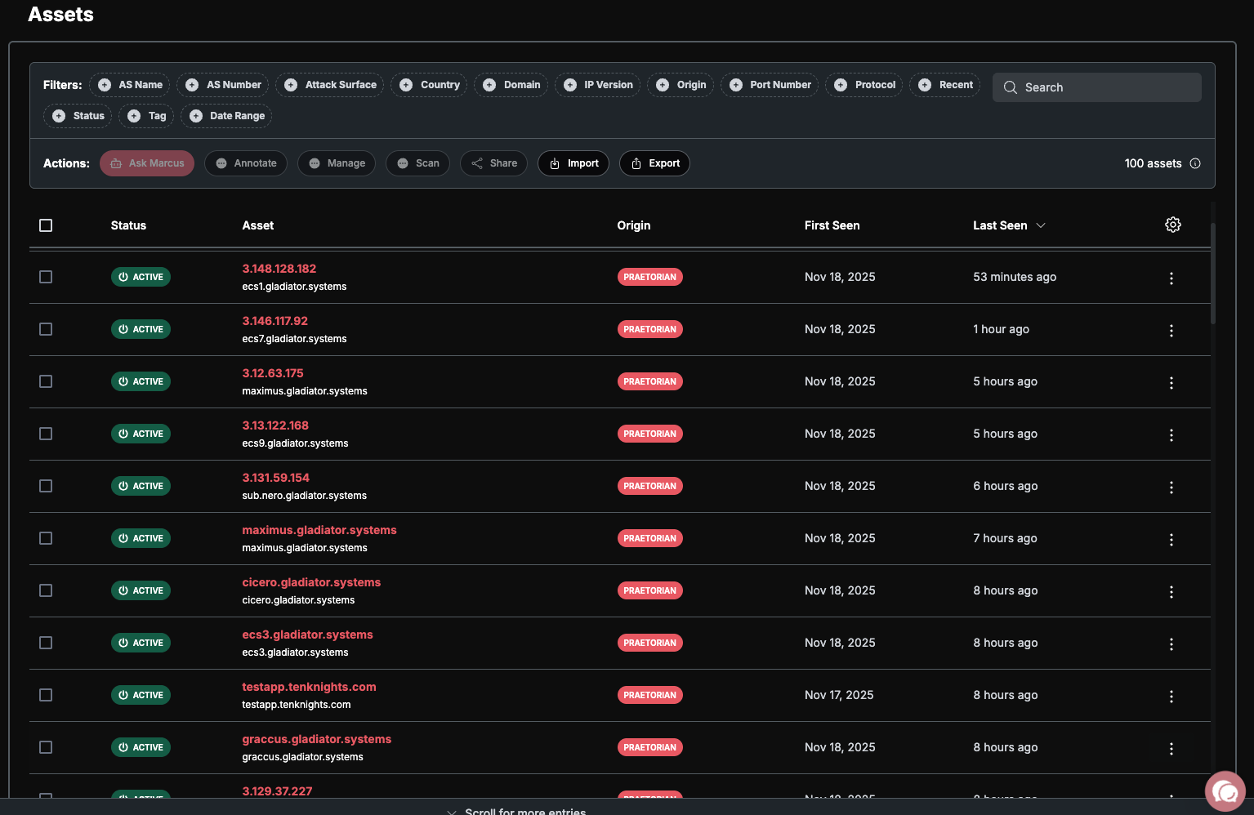Screen dimensions: 1254x815
Task: Click First Seen column header
Action: (832, 225)
